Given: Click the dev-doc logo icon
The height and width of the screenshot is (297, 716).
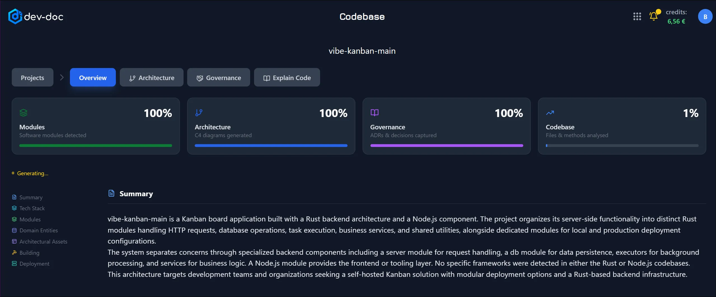Looking at the screenshot, I should 15,17.
